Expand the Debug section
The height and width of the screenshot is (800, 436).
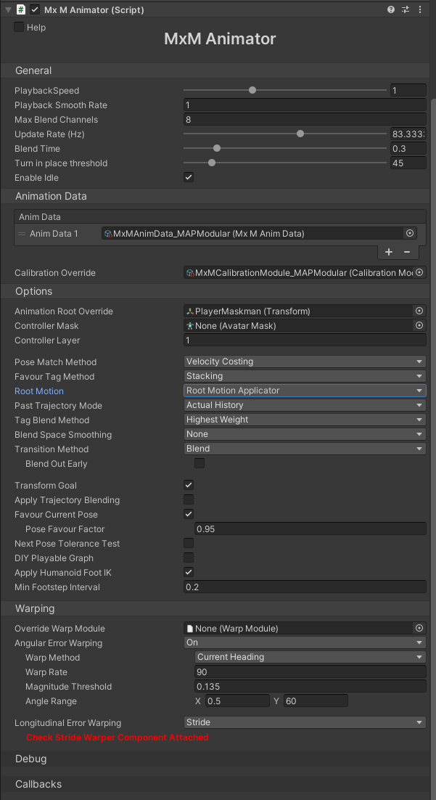click(x=31, y=759)
